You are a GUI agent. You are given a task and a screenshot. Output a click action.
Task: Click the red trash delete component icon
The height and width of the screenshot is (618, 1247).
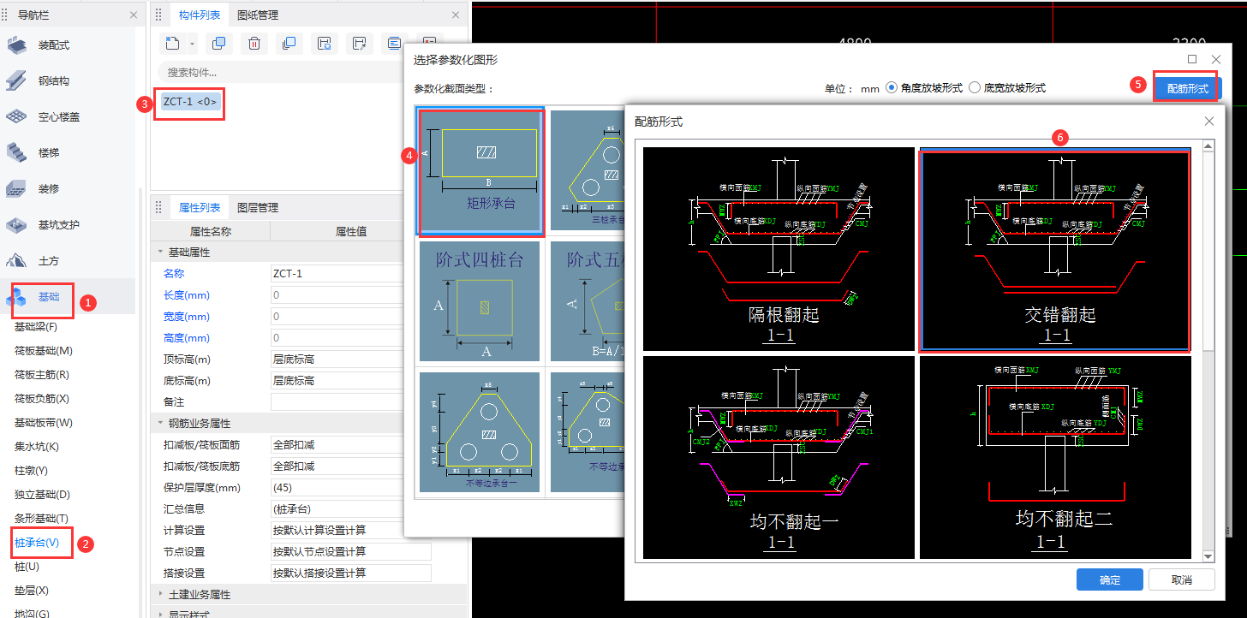pyautogui.click(x=254, y=44)
